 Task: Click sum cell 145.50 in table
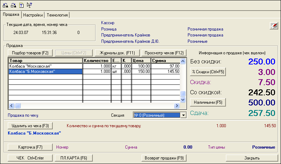tap(165, 71)
